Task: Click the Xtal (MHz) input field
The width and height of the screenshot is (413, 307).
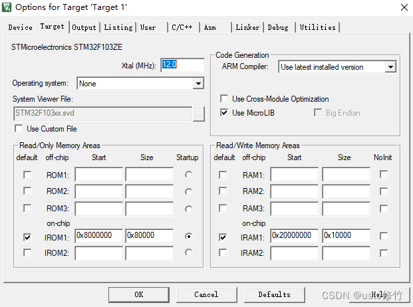Action: click(182, 65)
